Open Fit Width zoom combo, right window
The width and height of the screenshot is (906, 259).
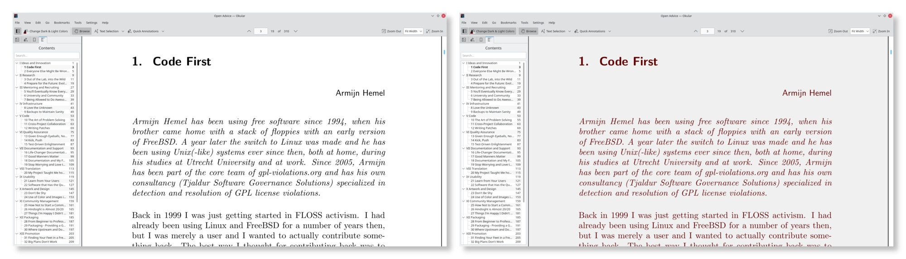pyautogui.click(x=860, y=31)
